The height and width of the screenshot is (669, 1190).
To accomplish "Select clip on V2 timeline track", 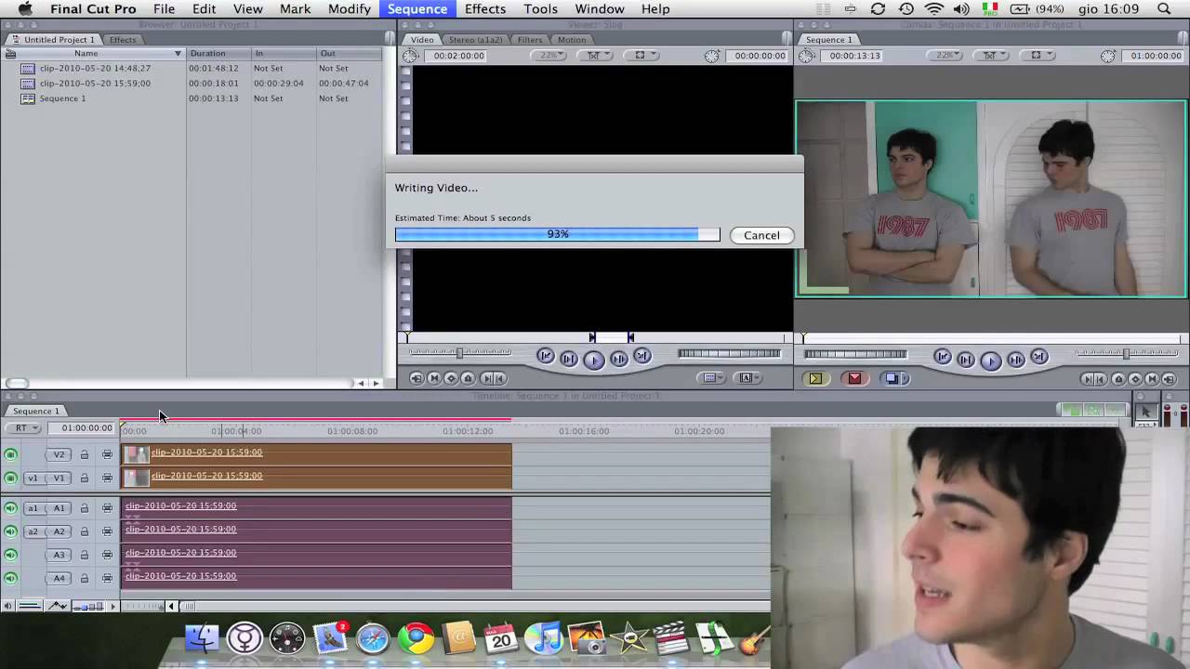I will (317, 454).
